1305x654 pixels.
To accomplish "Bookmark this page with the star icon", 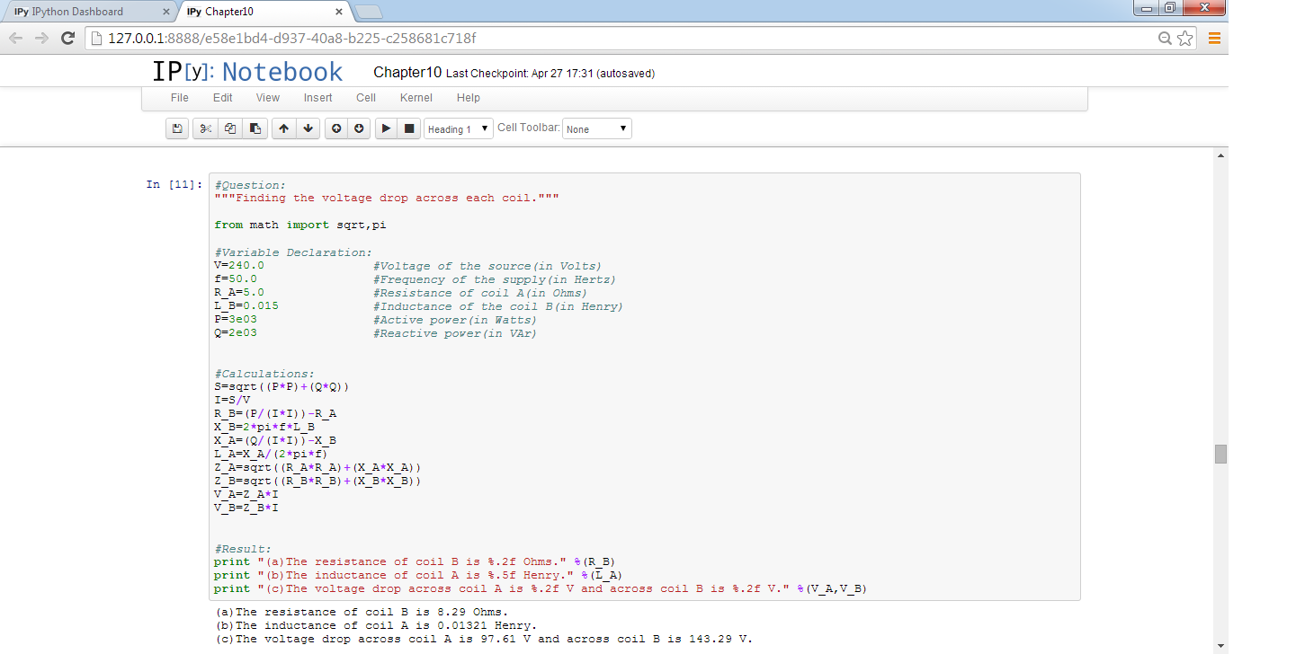I will 1185,38.
